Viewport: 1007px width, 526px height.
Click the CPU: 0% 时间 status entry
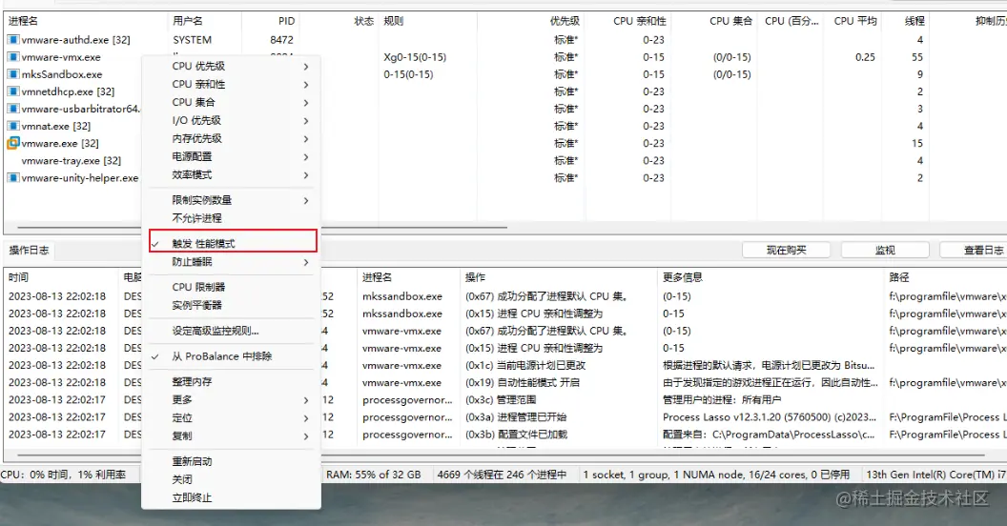click(63, 475)
